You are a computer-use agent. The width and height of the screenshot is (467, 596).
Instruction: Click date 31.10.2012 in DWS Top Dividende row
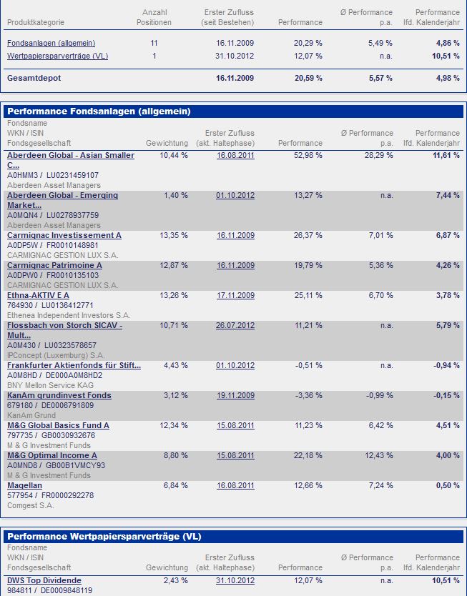coord(235,580)
